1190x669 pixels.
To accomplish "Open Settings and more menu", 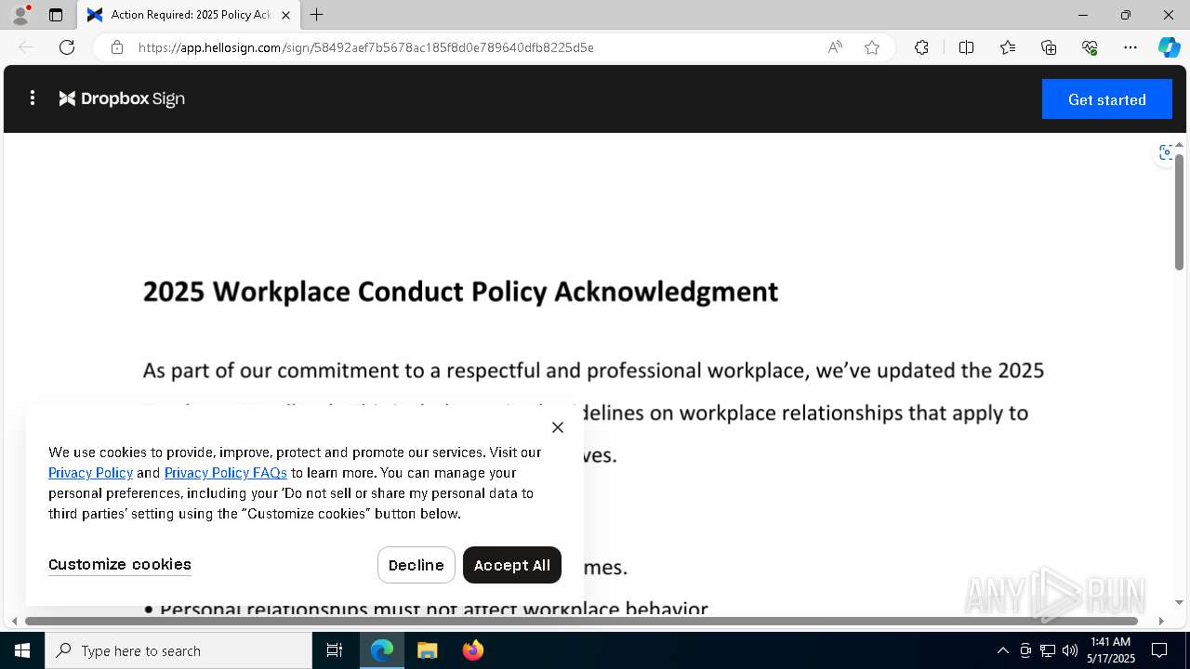I will [1130, 47].
